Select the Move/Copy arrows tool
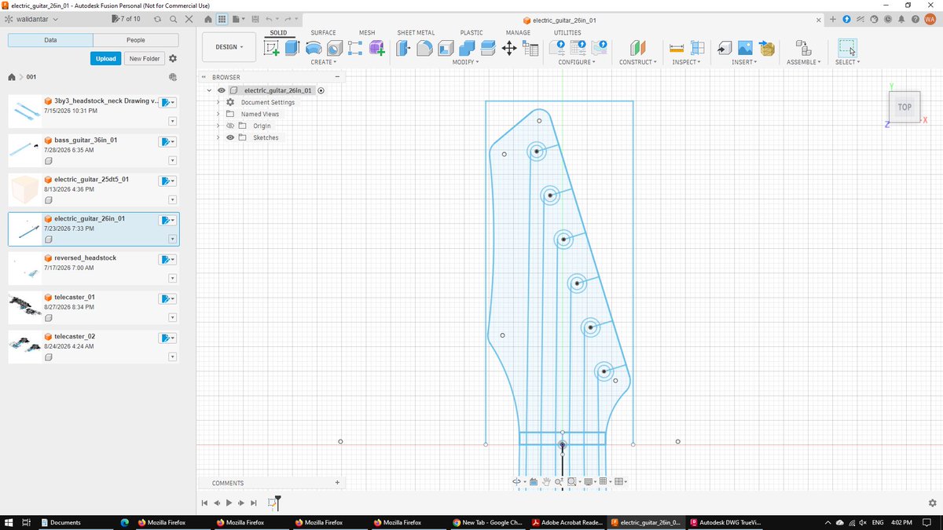The image size is (943, 530). coord(508,49)
